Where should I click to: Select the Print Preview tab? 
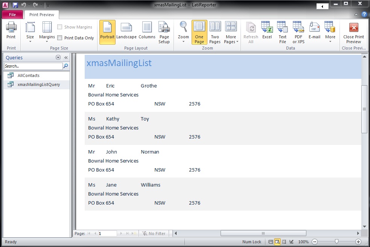[41, 15]
